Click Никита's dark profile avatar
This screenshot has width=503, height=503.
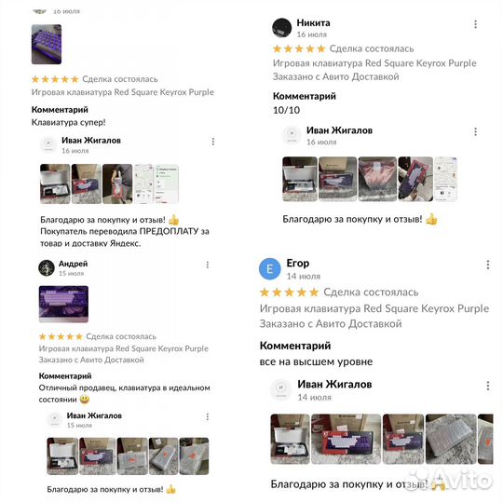click(281, 28)
